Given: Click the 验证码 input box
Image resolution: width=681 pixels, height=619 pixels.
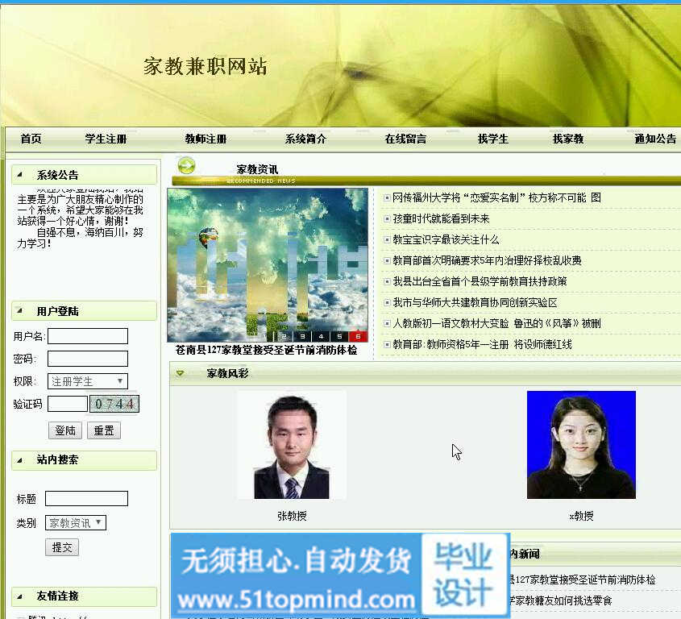Looking at the screenshot, I should (68, 404).
